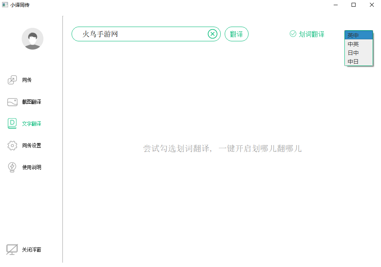
Task: Select 英中 in the language dropdown
Action: pos(359,35)
